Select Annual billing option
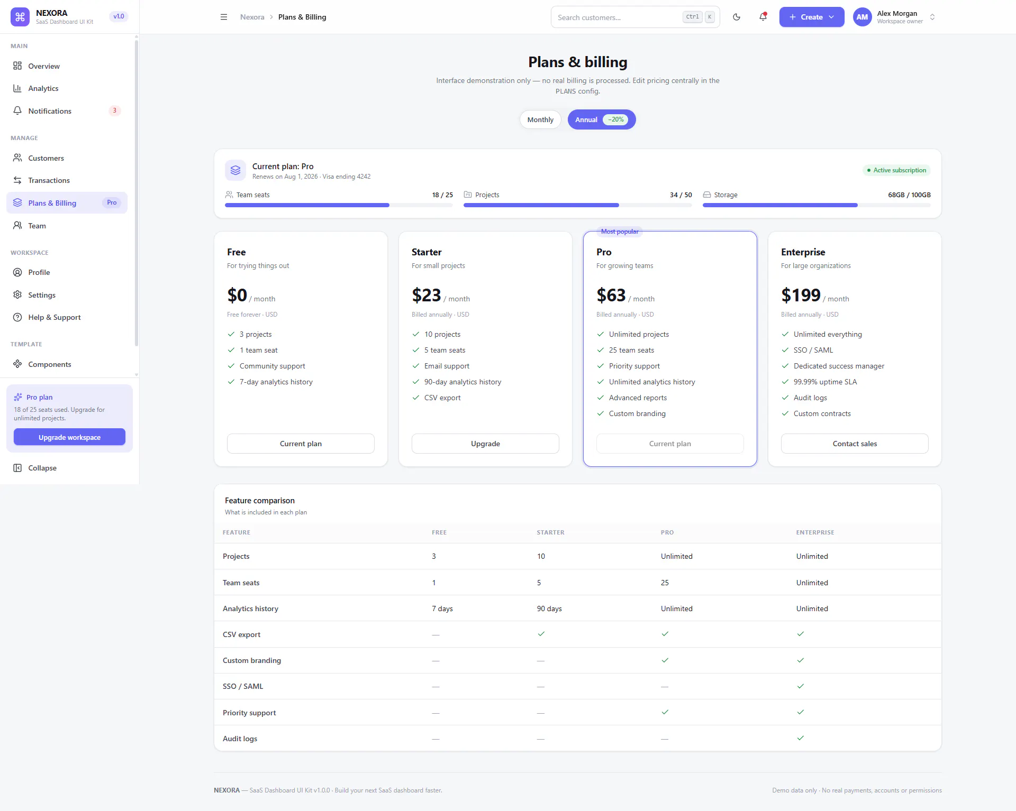Screen dimensions: 1016x811 (x=602, y=119)
